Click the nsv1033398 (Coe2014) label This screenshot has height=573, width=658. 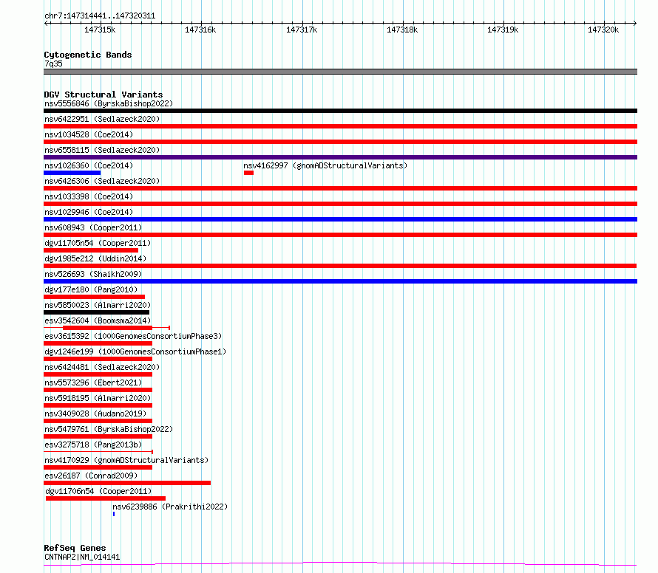click(x=89, y=196)
